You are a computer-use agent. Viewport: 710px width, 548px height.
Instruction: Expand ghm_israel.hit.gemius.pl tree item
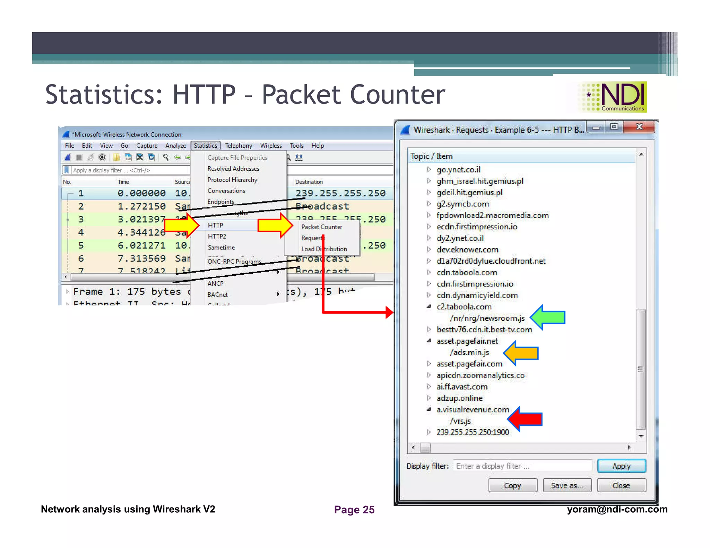point(429,181)
